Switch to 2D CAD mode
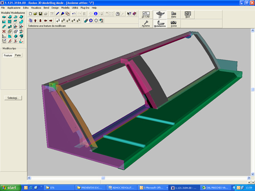The image size is (255, 191). 146,15
